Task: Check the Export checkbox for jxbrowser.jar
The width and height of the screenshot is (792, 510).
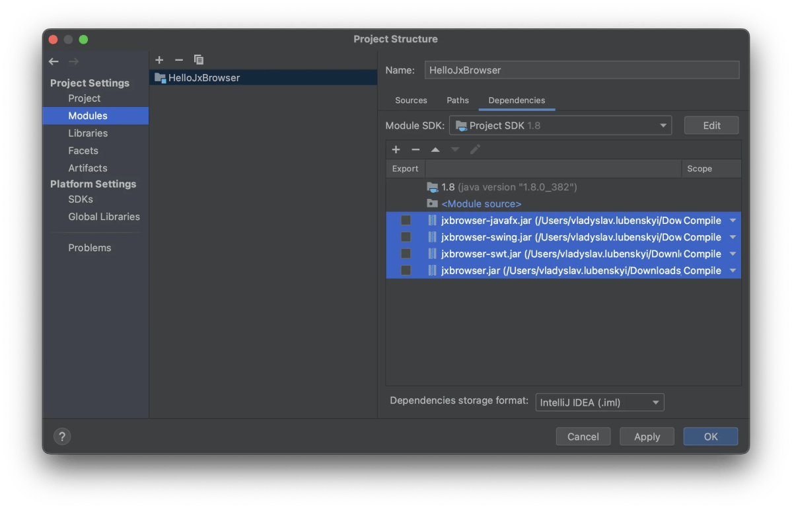Action: 406,270
